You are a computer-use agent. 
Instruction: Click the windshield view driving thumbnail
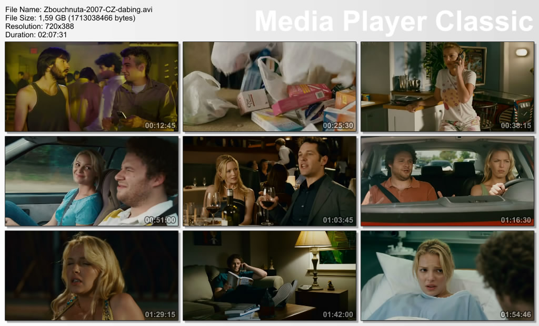click(x=447, y=181)
